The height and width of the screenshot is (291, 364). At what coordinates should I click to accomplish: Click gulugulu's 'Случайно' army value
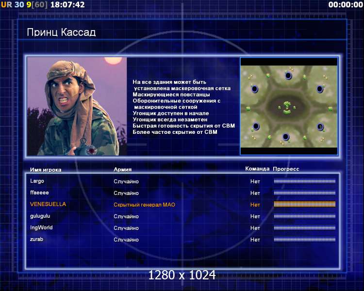click(126, 216)
